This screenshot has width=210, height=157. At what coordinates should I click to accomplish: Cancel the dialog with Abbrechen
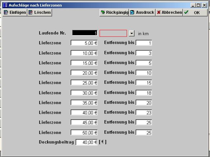(169, 12)
